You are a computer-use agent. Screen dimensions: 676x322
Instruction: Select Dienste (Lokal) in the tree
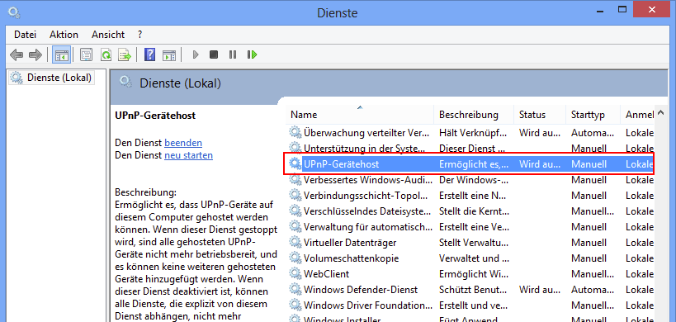(52, 78)
